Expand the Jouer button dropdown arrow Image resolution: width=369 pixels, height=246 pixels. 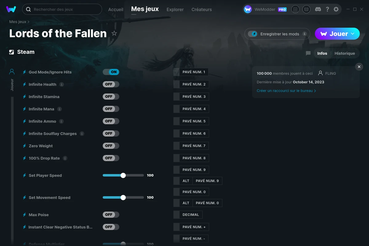[353, 34]
